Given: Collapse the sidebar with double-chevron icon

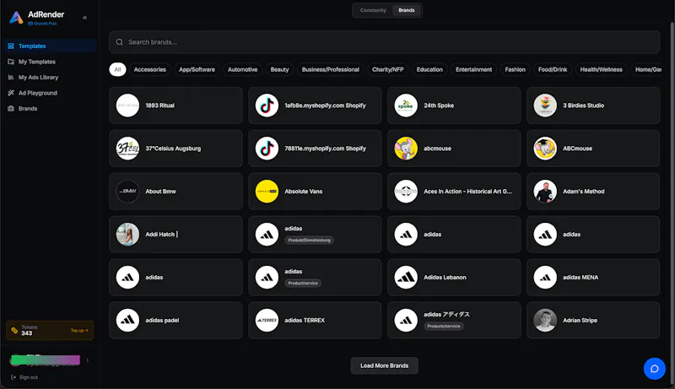Looking at the screenshot, I should (x=85, y=18).
